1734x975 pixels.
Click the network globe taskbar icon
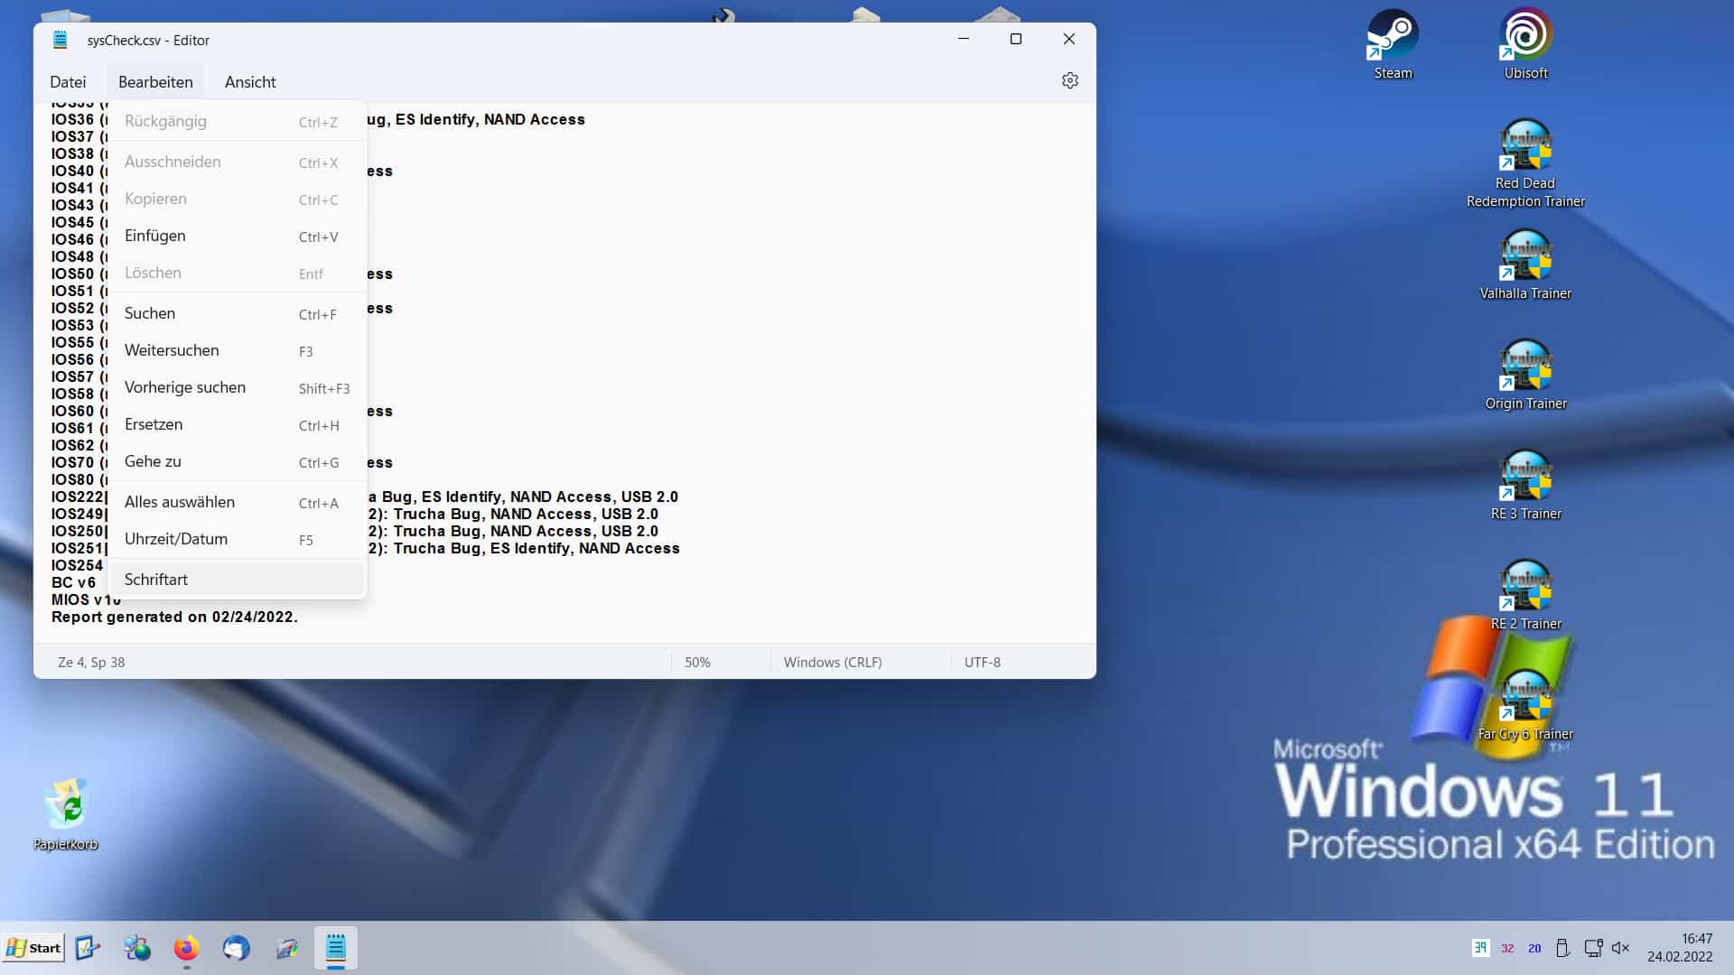point(137,948)
